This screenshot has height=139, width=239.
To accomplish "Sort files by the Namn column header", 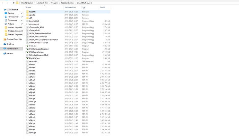I will coord(28,7).
